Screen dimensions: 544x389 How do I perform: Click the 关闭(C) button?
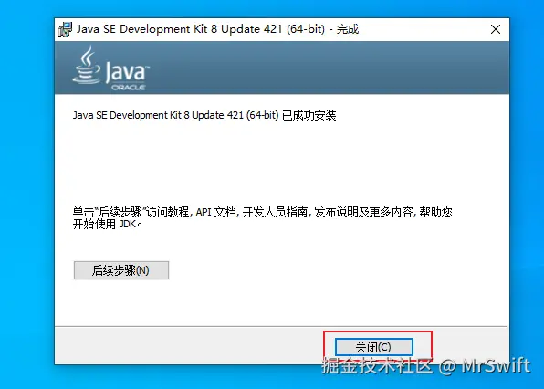374,347
